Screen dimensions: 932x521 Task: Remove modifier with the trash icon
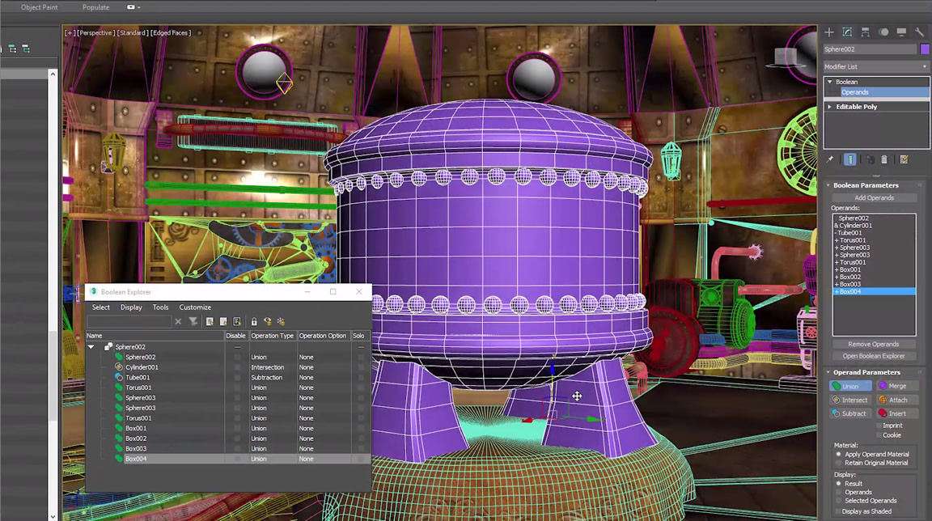(x=883, y=159)
